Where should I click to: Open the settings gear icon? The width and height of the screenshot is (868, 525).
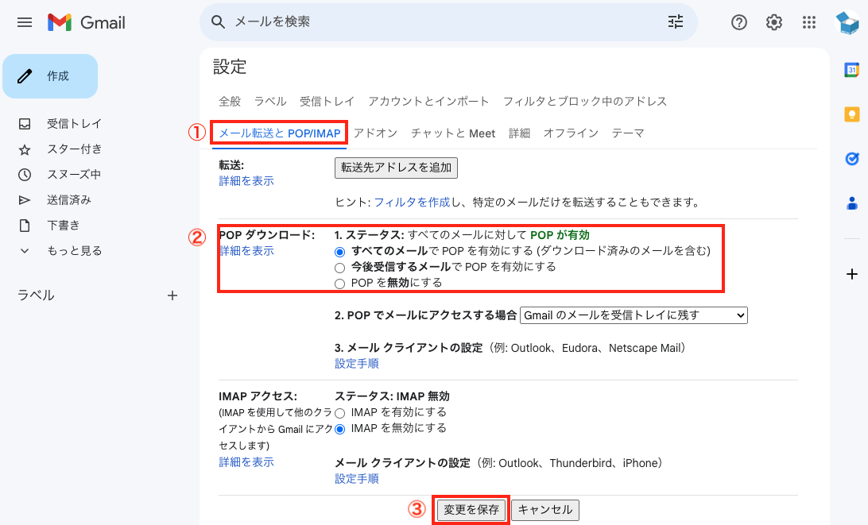coord(774,22)
